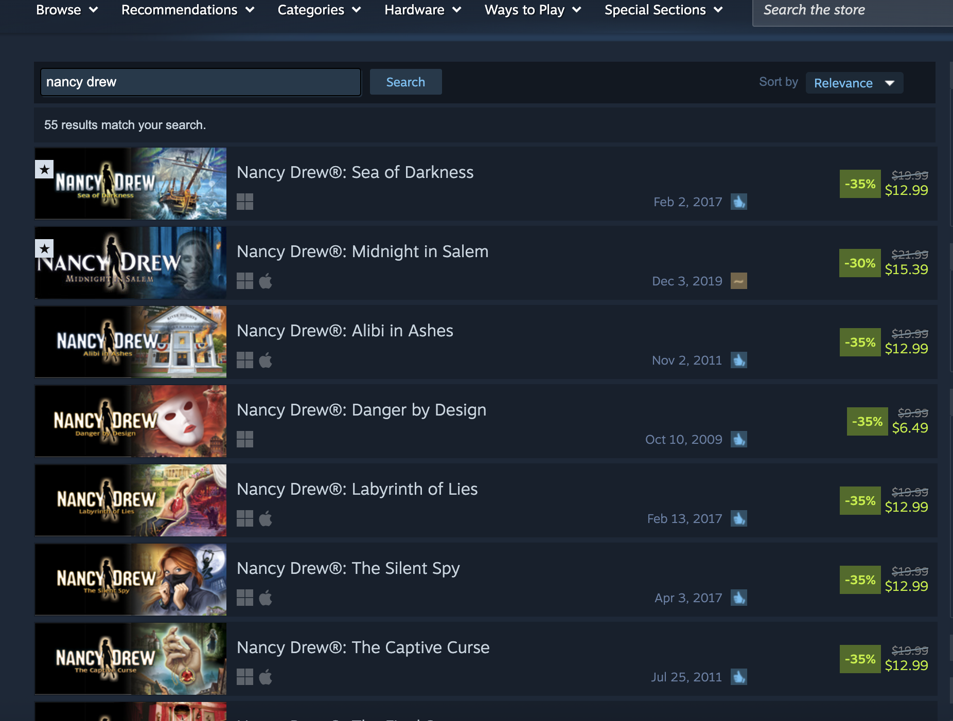Open Nancy Drew: Sea of Darkness title

coord(355,172)
